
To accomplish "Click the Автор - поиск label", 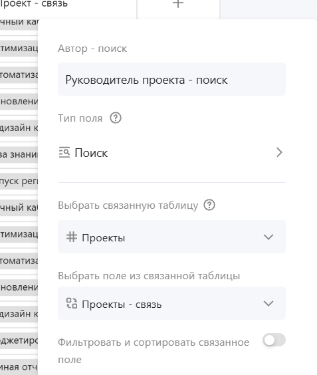I will (x=92, y=49).
